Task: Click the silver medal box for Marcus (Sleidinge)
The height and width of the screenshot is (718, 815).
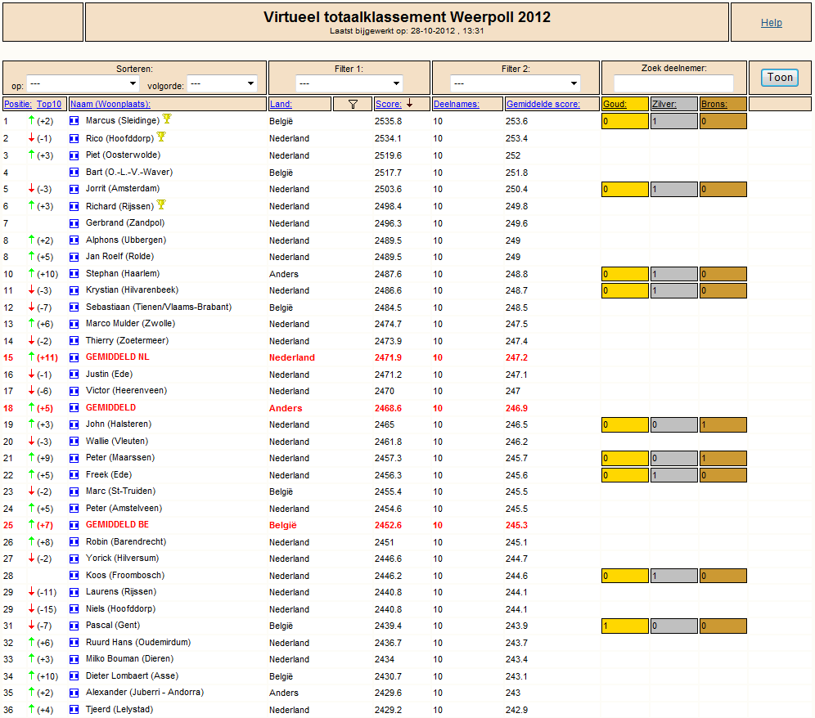Action: coord(673,121)
